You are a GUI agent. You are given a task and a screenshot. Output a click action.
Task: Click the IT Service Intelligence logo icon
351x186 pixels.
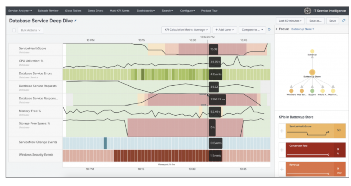click(x=307, y=11)
